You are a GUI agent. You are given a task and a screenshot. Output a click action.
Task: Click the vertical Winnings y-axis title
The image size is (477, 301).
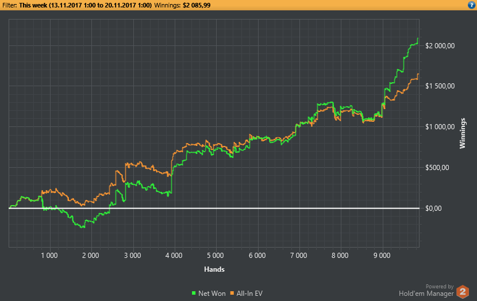click(x=463, y=133)
